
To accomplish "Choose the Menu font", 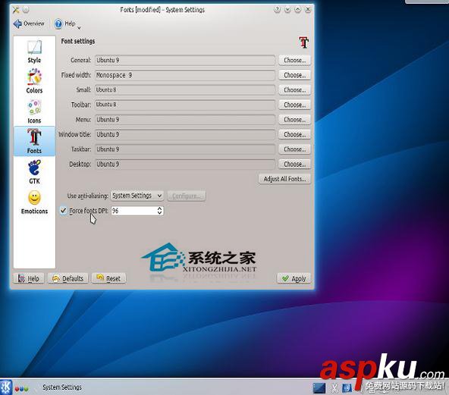I will [x=294, y=120].
